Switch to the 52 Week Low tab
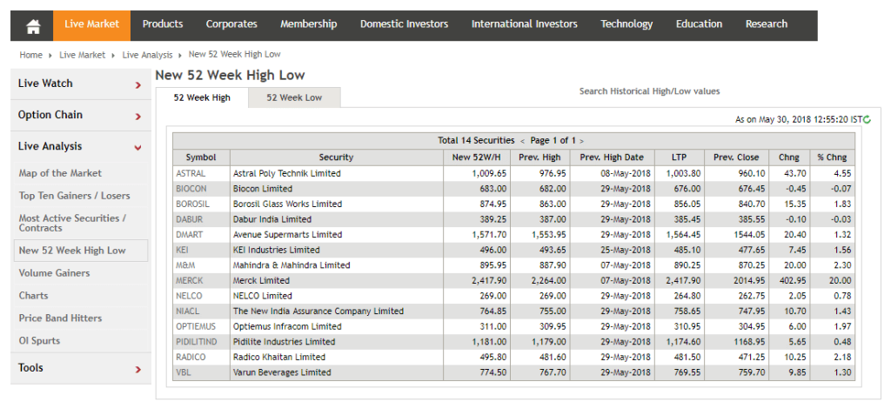 coord(294,97)
